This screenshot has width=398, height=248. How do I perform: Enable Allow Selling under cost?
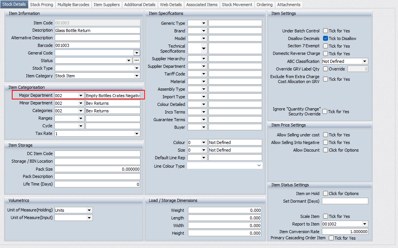(x=326, y=135)
